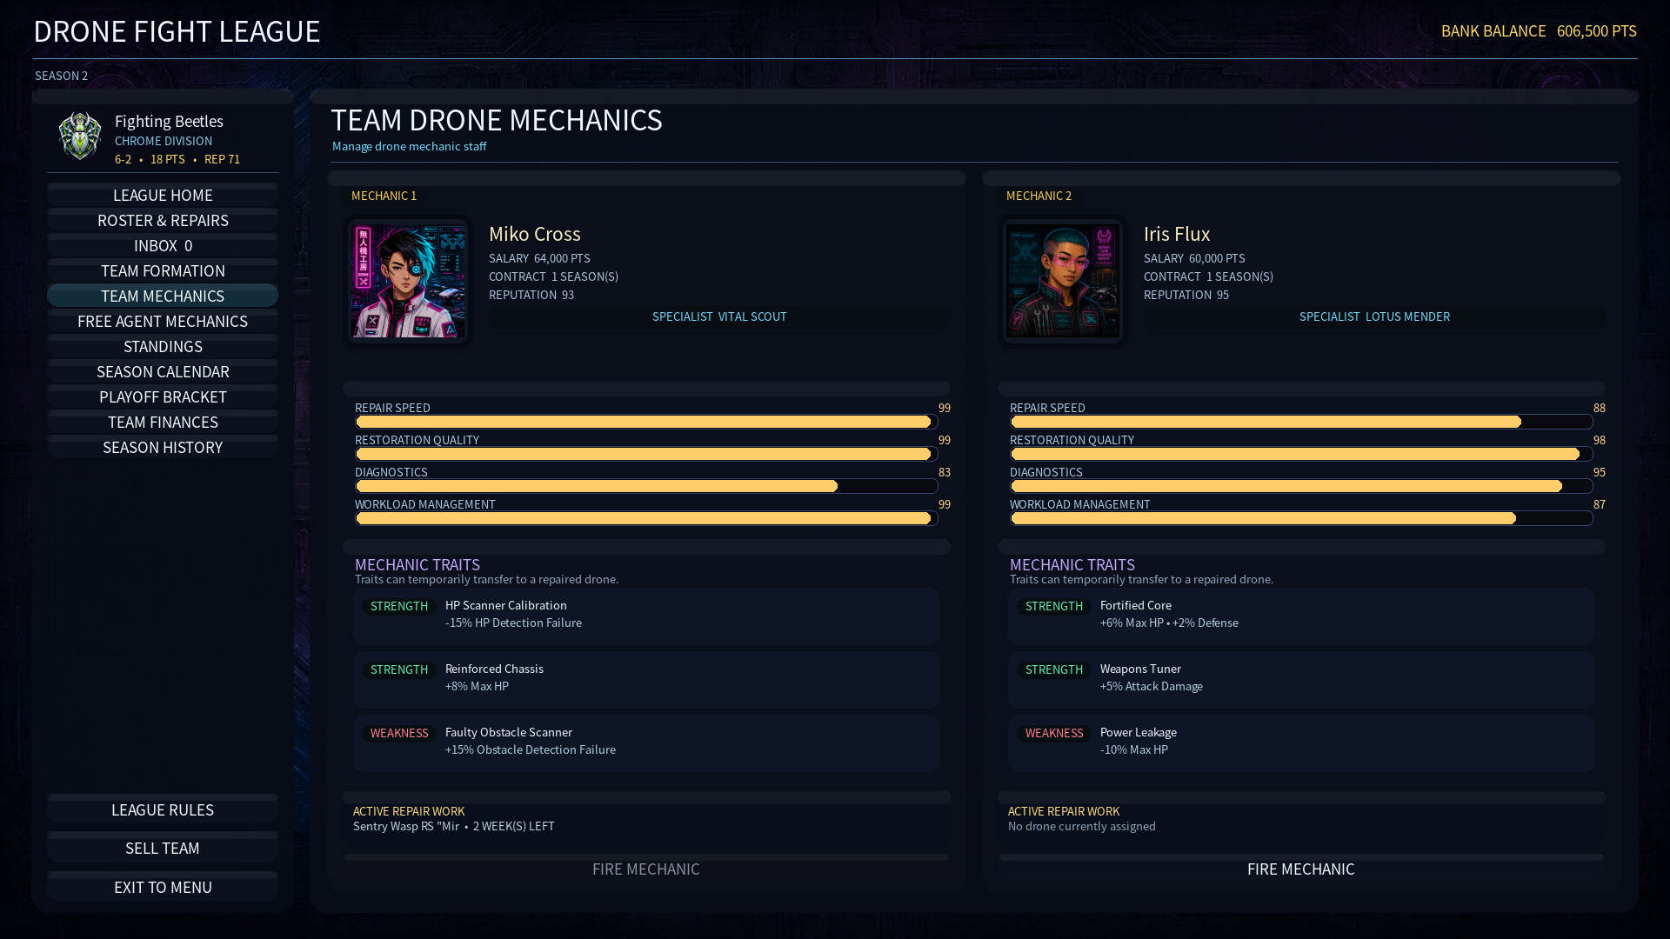
Task: Click the Season 2 label
Action: [x=61, y=76]
